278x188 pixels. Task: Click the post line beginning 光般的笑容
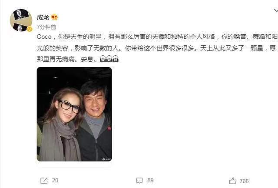click(156, 48)
